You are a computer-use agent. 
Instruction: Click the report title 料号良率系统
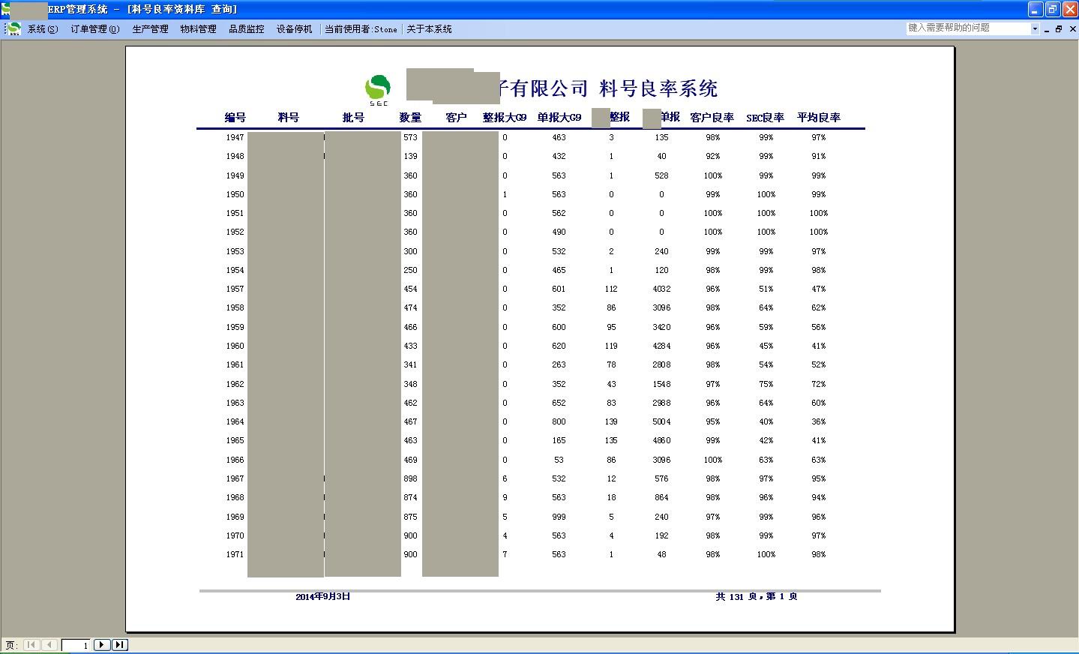(x=658, y=88)
